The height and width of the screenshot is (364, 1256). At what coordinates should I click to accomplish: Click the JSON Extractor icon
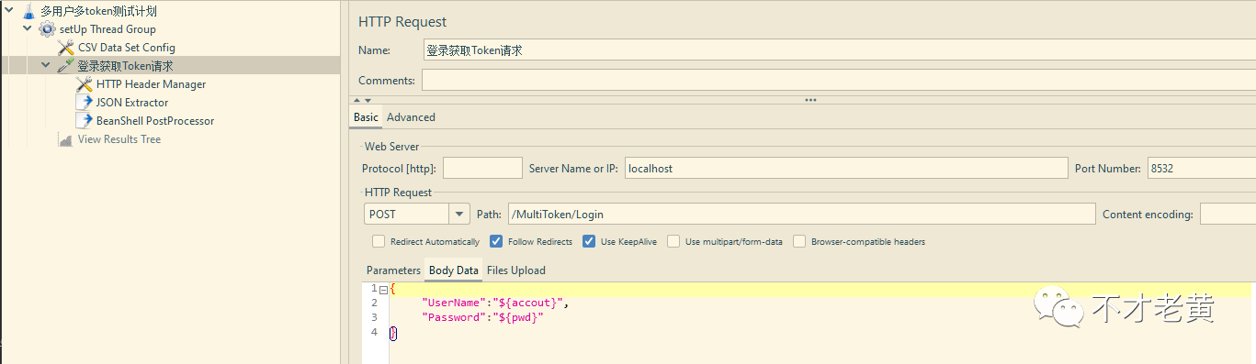[84, 103]
